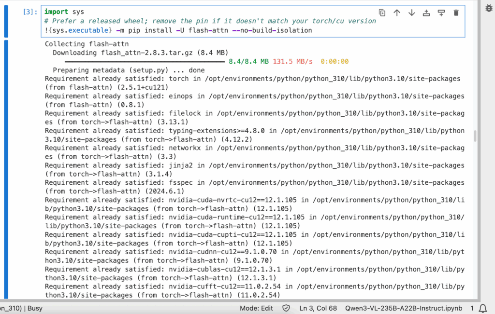Insert a new cell above this one
This screenshot has width=495, height=314.
click(x=426, y=13)
